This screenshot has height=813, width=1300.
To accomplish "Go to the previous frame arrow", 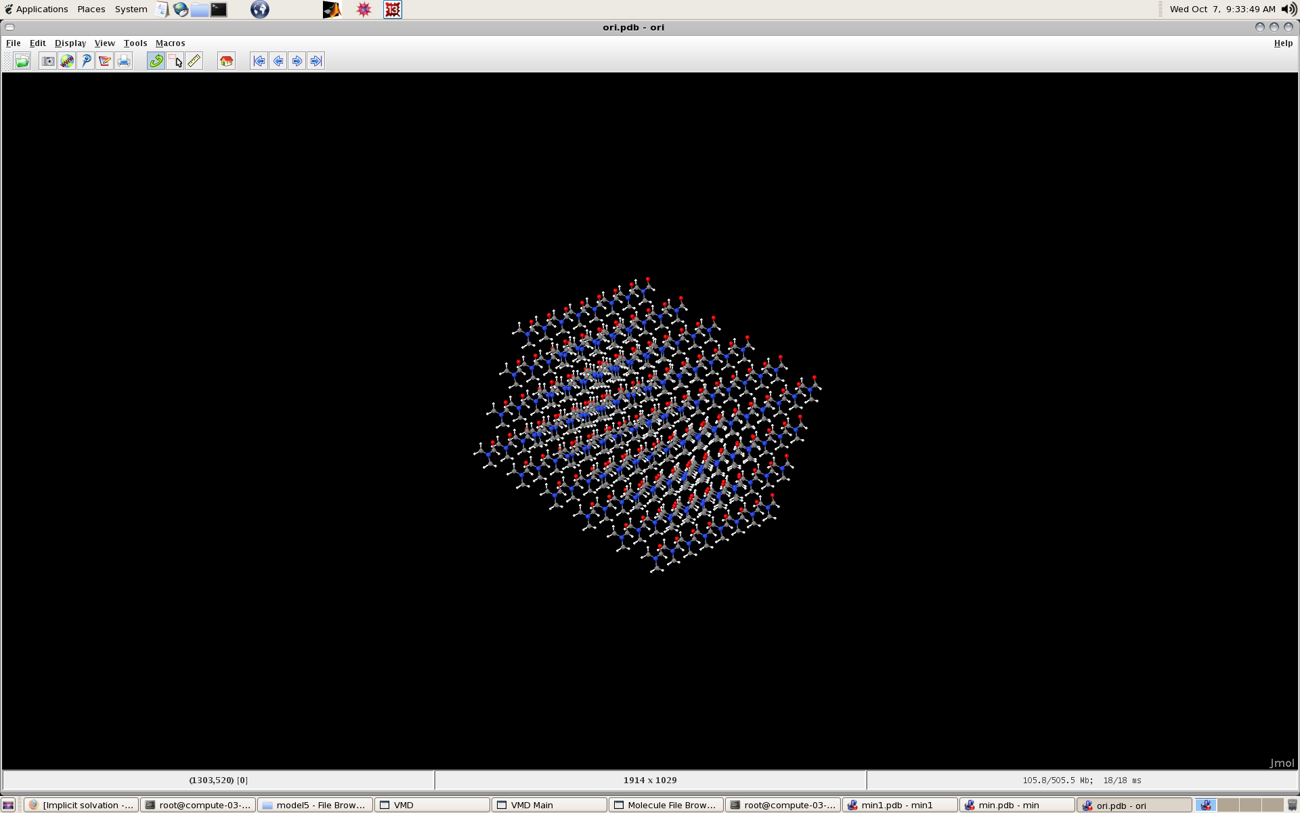I will click(278, 61).
